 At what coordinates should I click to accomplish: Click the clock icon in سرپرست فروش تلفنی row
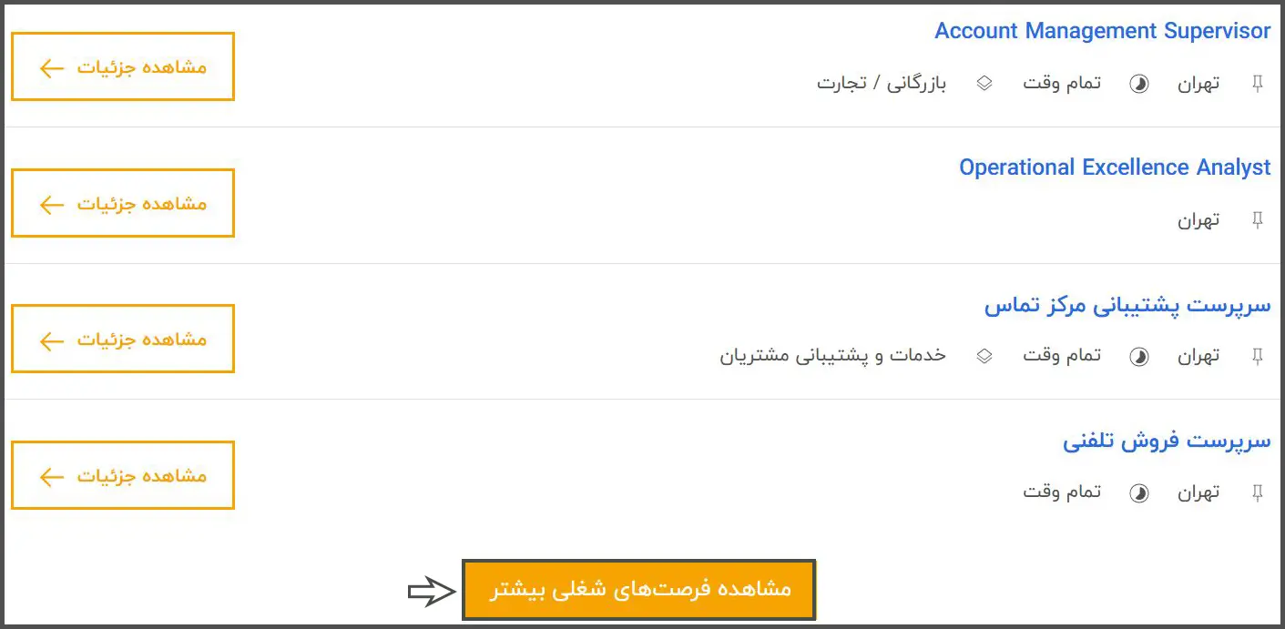(1139, 493)
